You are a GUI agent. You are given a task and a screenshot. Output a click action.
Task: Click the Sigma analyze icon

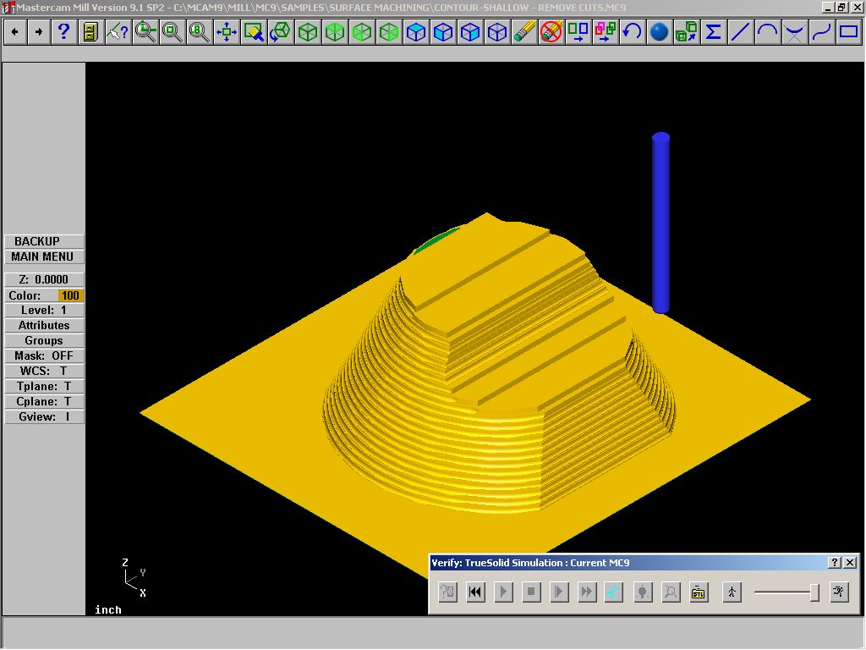pos(713,32)
